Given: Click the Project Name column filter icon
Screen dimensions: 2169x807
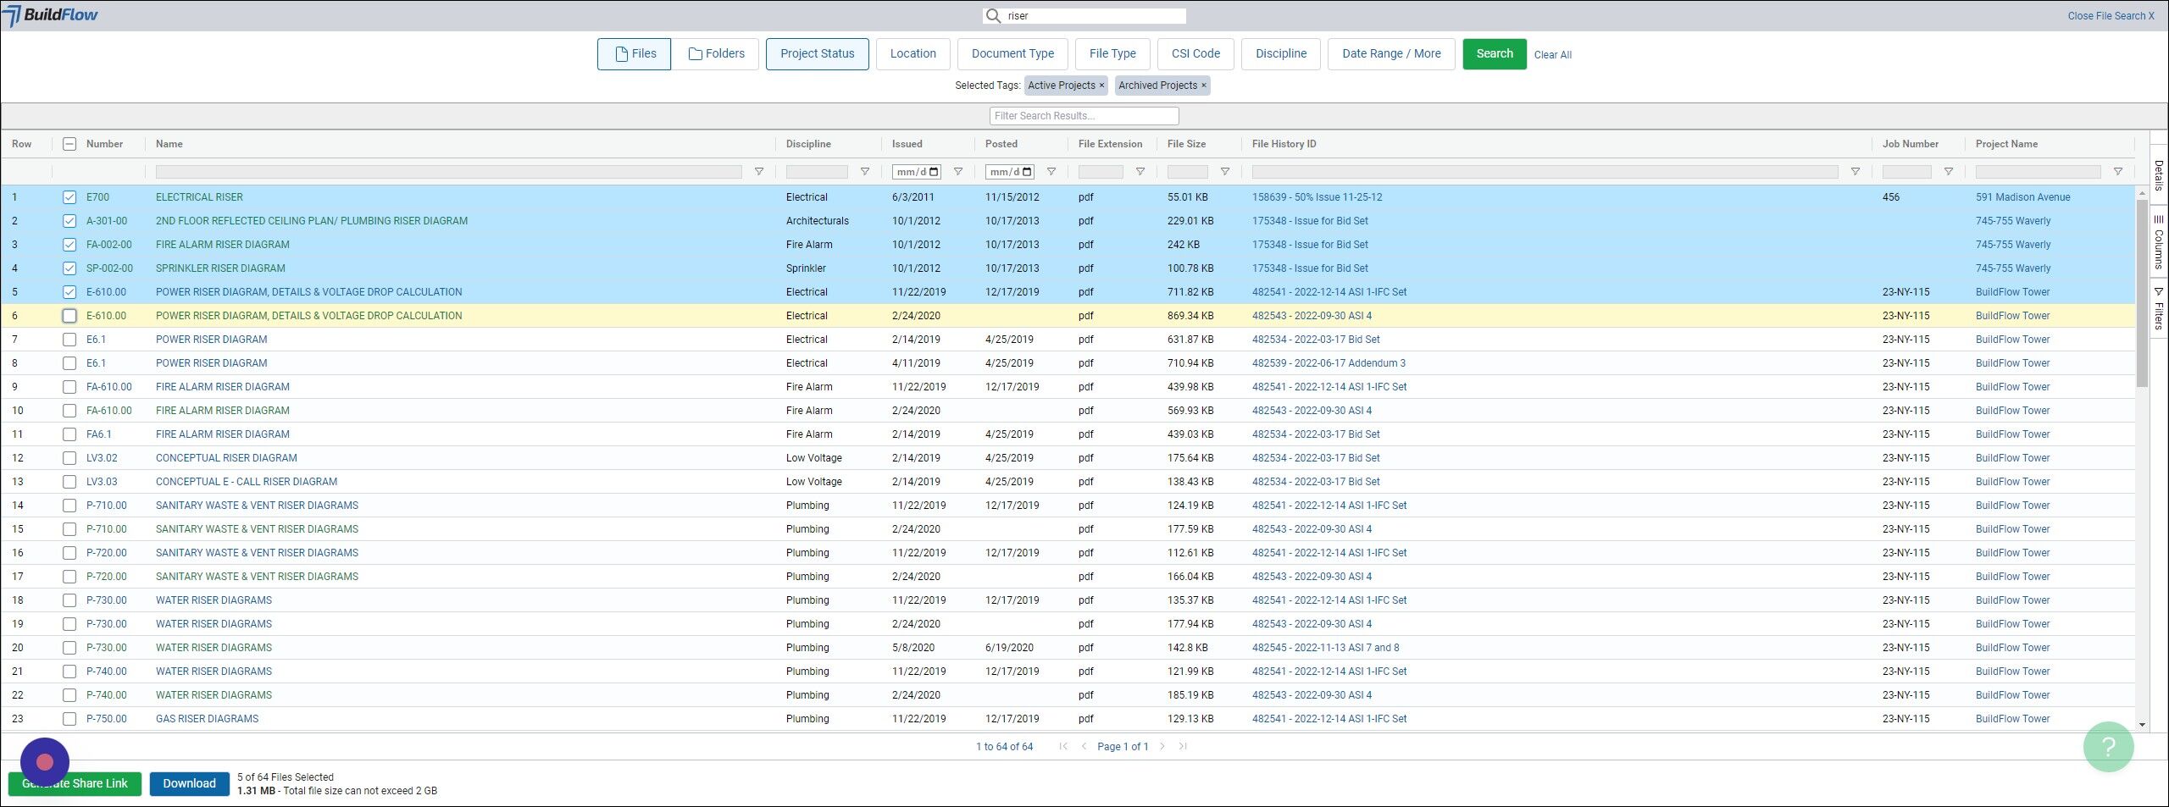Looking at the screenshot, I should click(x=2117, y=172).
